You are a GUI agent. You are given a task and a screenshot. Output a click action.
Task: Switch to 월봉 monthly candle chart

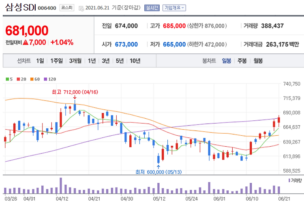[x=258, y=61]
